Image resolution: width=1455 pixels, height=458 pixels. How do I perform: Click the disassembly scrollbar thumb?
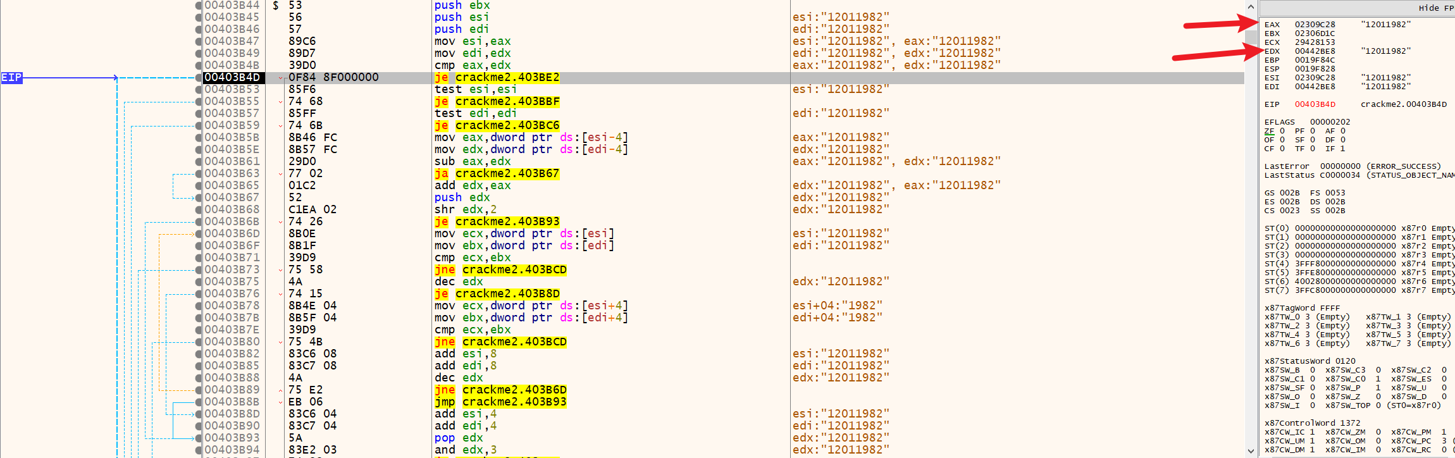coord(1251,37)
